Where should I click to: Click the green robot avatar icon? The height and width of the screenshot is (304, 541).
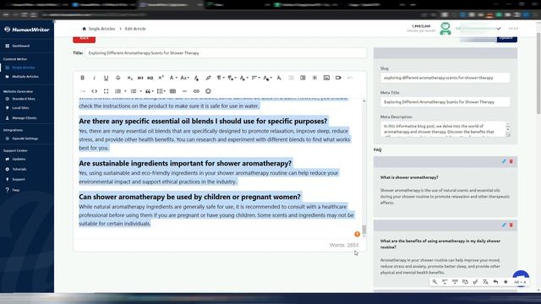[x=445, y=29]
